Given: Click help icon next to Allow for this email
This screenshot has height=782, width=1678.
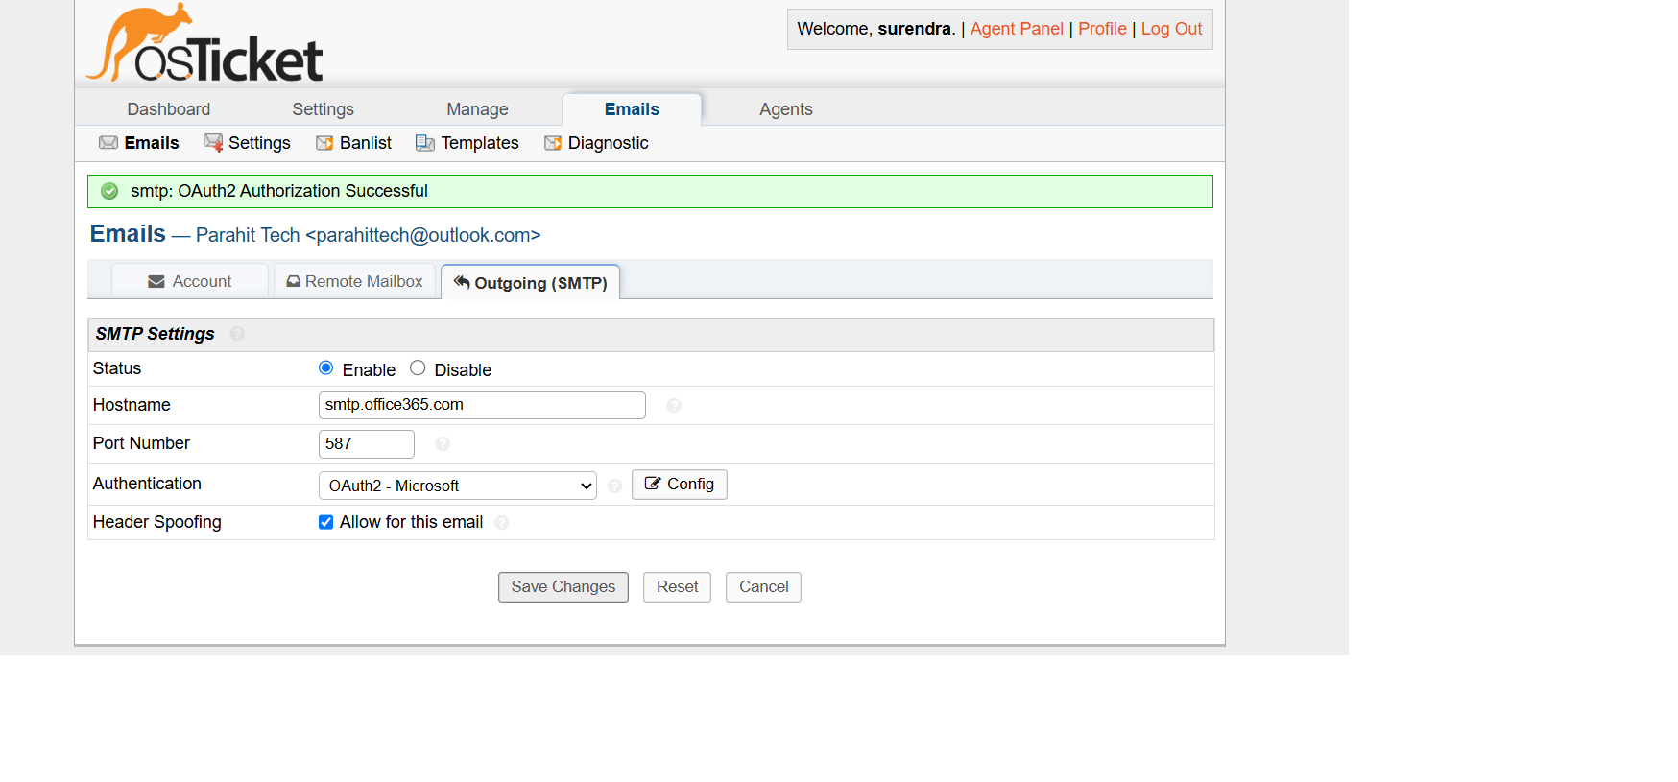Looking at the screenshot, I should click(x=501, y=523).
